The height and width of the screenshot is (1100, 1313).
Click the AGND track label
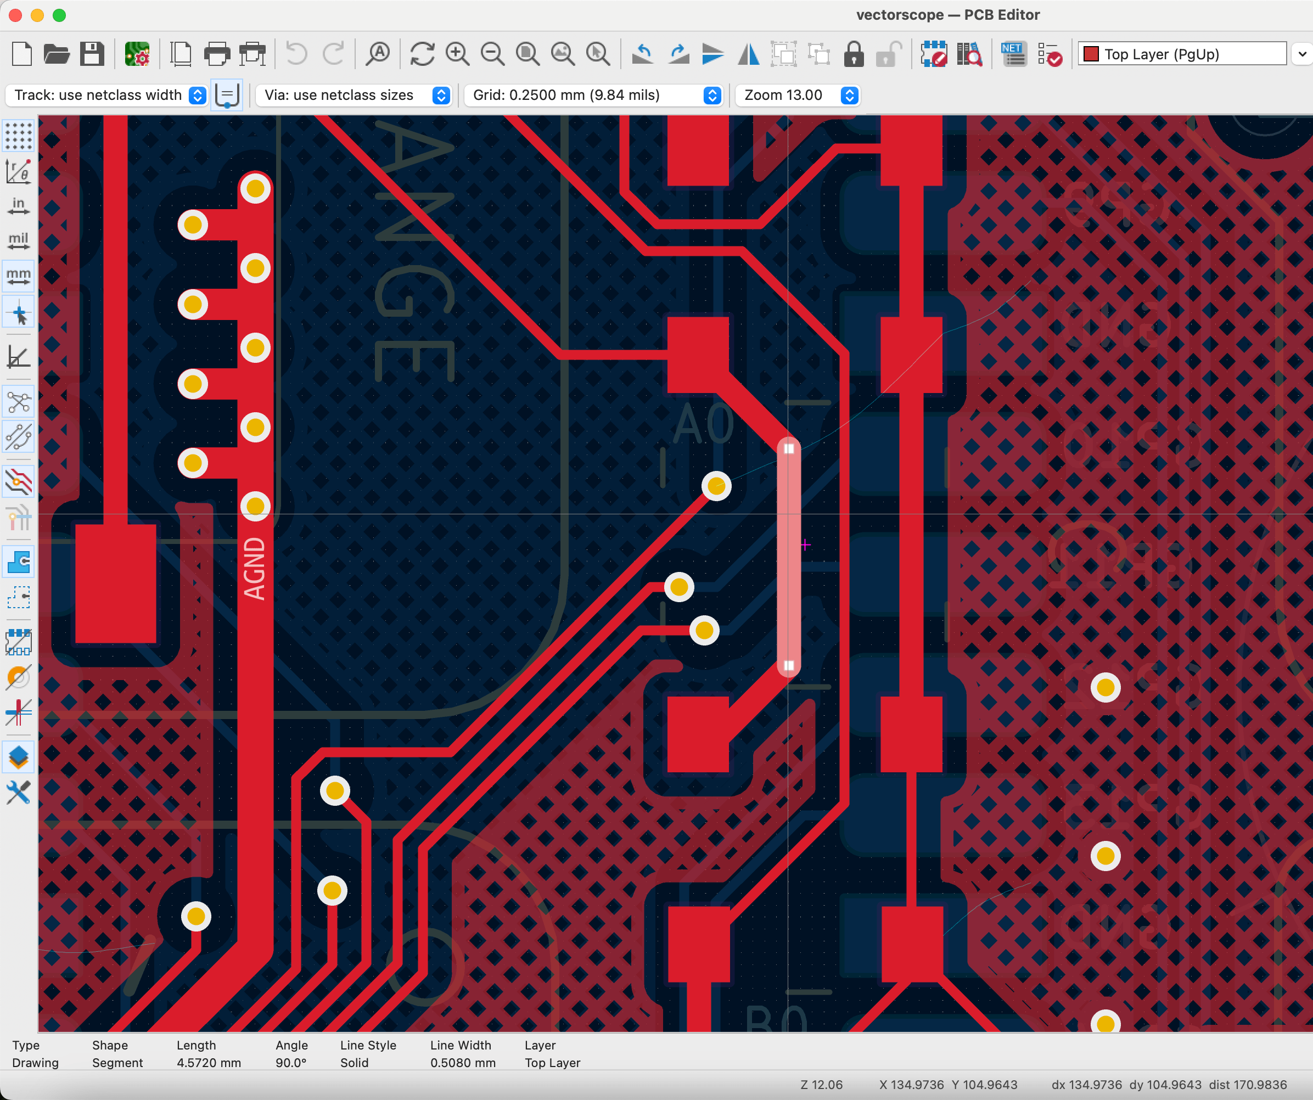click(255, 569)
